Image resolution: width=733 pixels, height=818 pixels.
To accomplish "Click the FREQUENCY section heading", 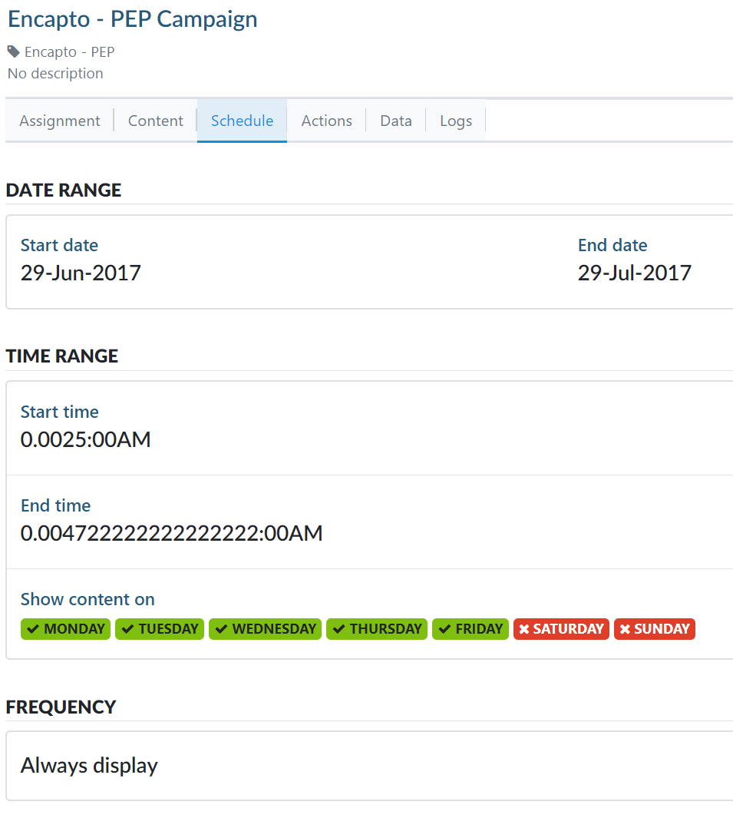I will [x=61, y=707].
